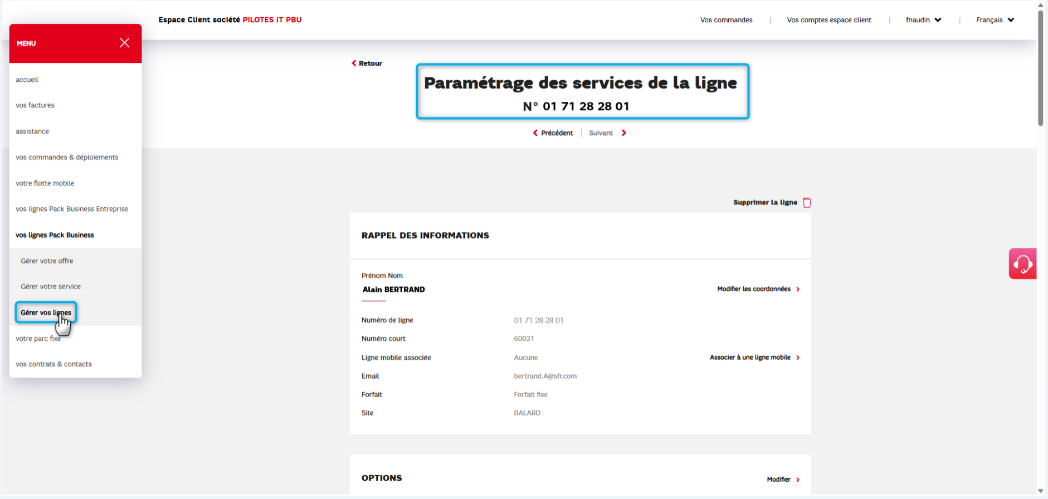
Task: Collapse vos lignes Pack Business submenu
Action: (x=55, y=235)
